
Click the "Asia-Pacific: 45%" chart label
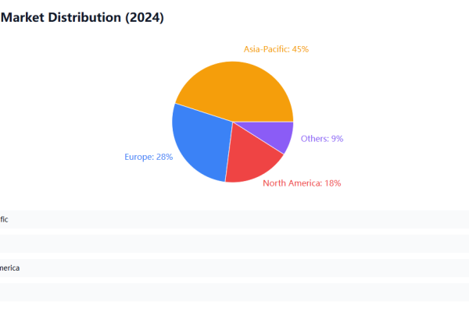click(276, 49)
